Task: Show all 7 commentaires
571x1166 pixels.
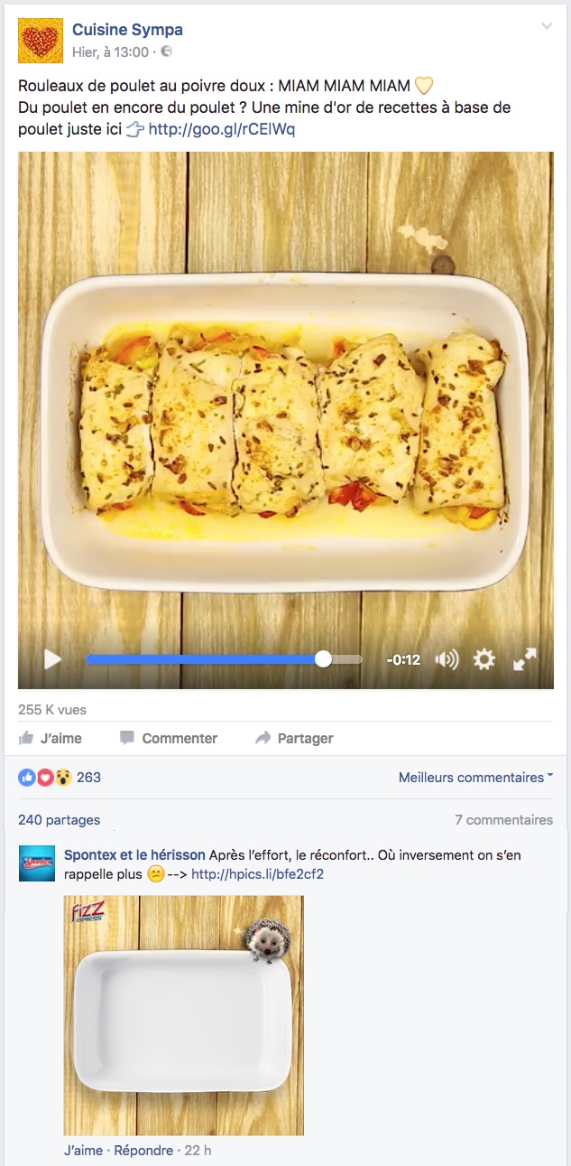Action: [x=503, y=820]
